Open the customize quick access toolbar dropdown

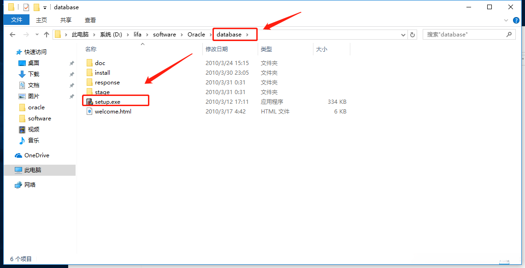coord(45,7)
